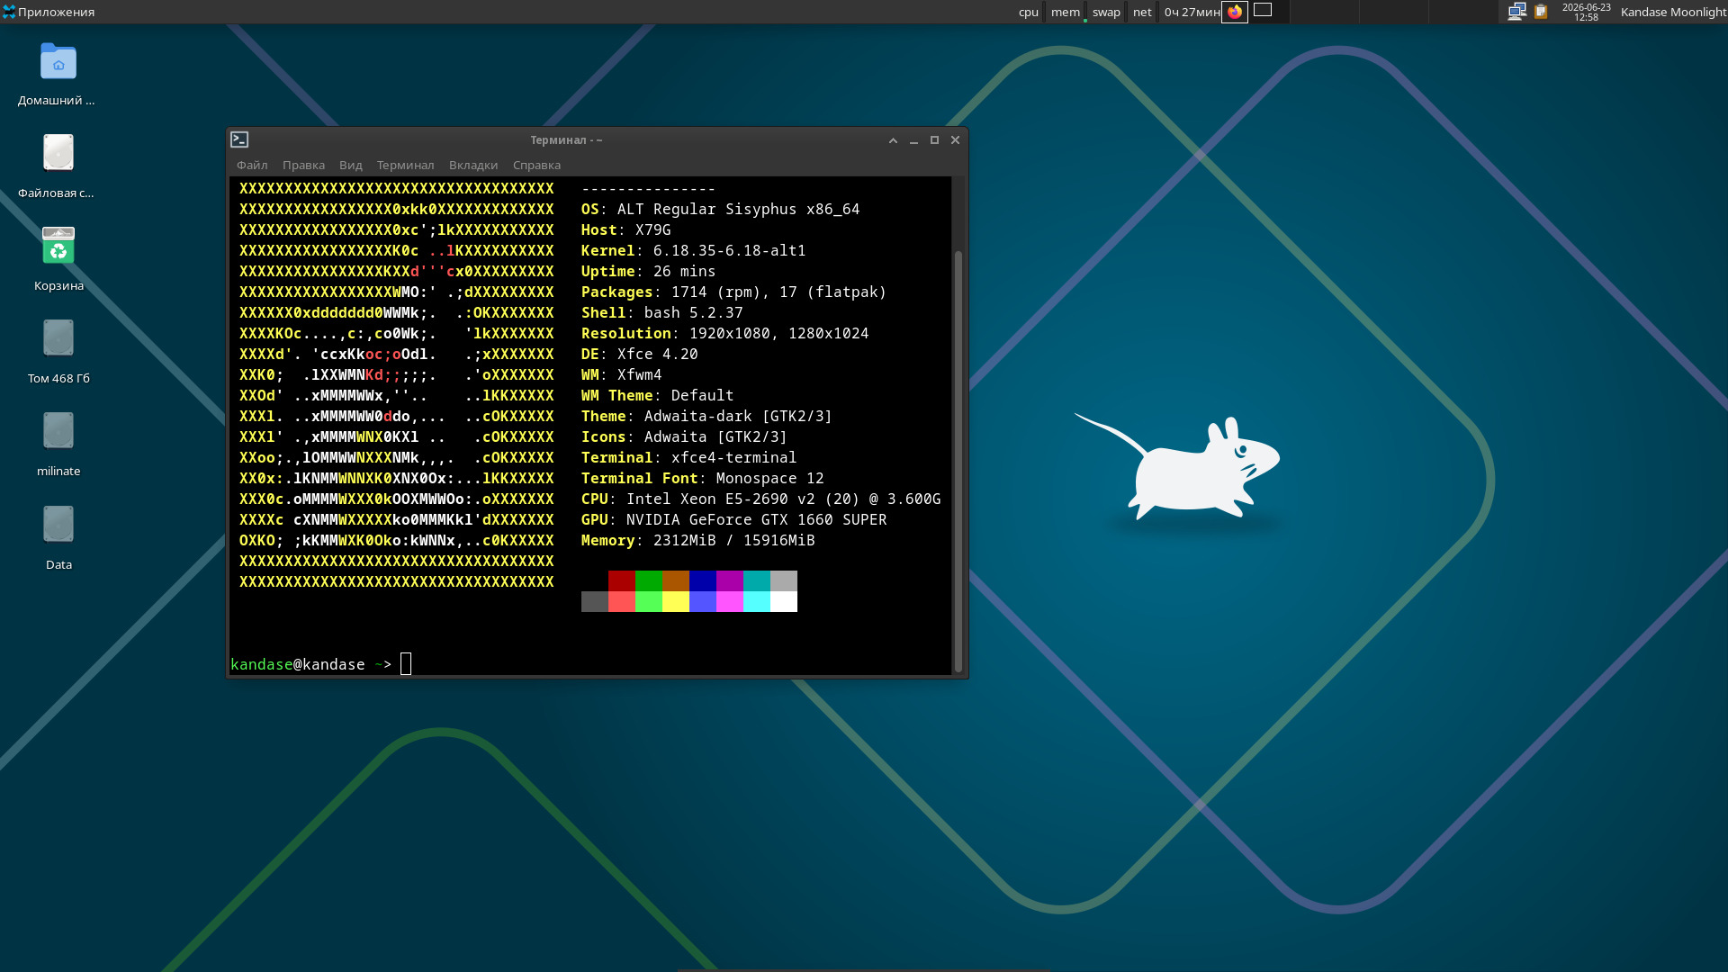
Task: Click the net monitor in the panel
Action: point(1142,12)
